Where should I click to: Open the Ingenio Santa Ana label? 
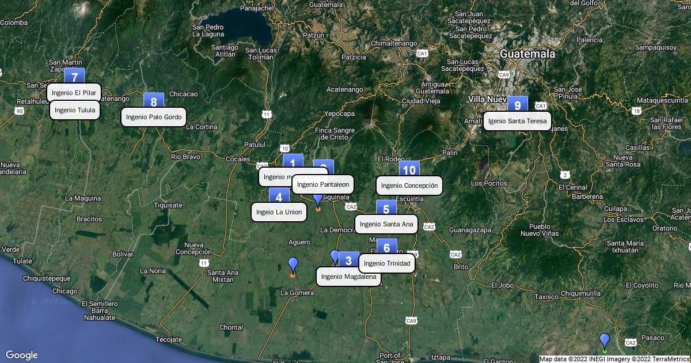(386, 224)
